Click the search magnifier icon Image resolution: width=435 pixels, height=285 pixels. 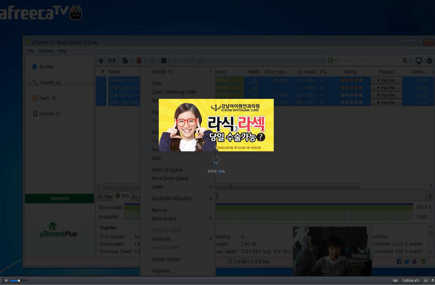[405, 60]
